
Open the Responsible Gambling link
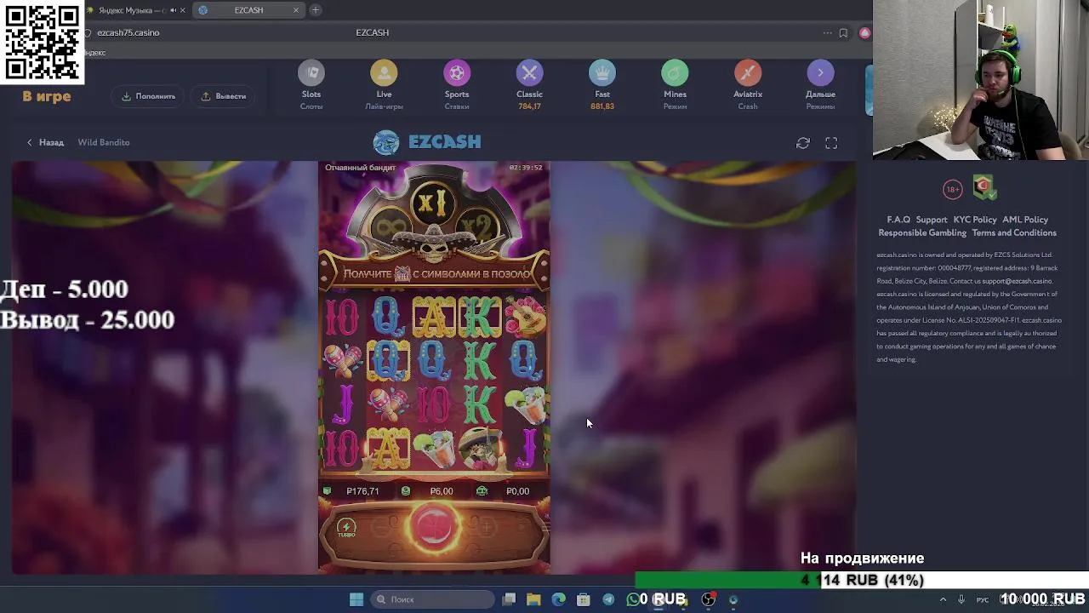pyautogui.click(x=922, y=233)
